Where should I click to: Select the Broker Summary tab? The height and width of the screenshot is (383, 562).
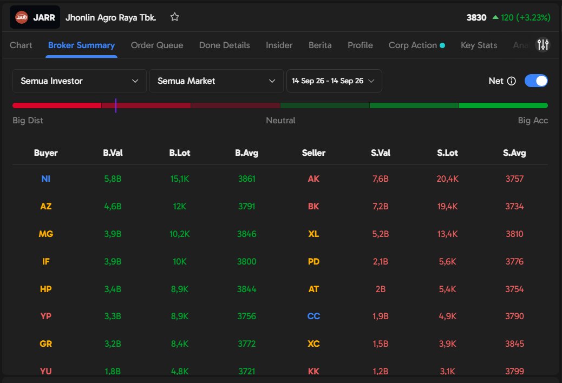pos(81,45)
